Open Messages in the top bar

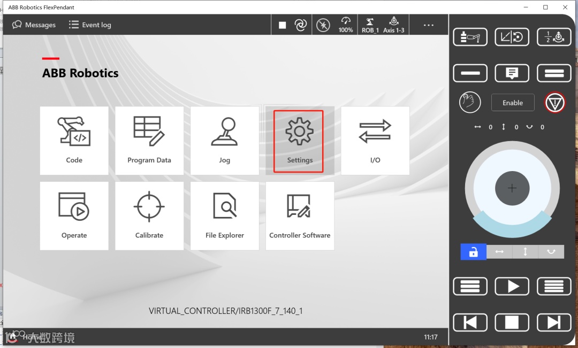34,25
